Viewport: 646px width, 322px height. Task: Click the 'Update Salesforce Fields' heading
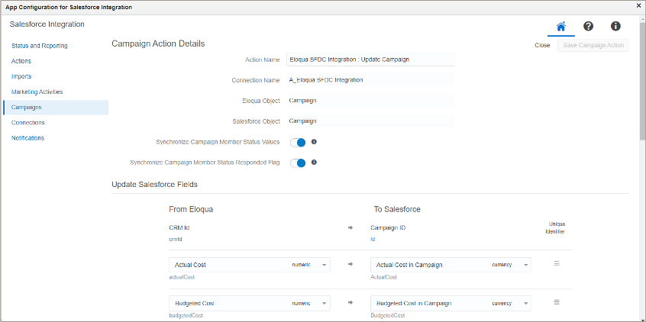pyautogui.click(x=154, y=185)
